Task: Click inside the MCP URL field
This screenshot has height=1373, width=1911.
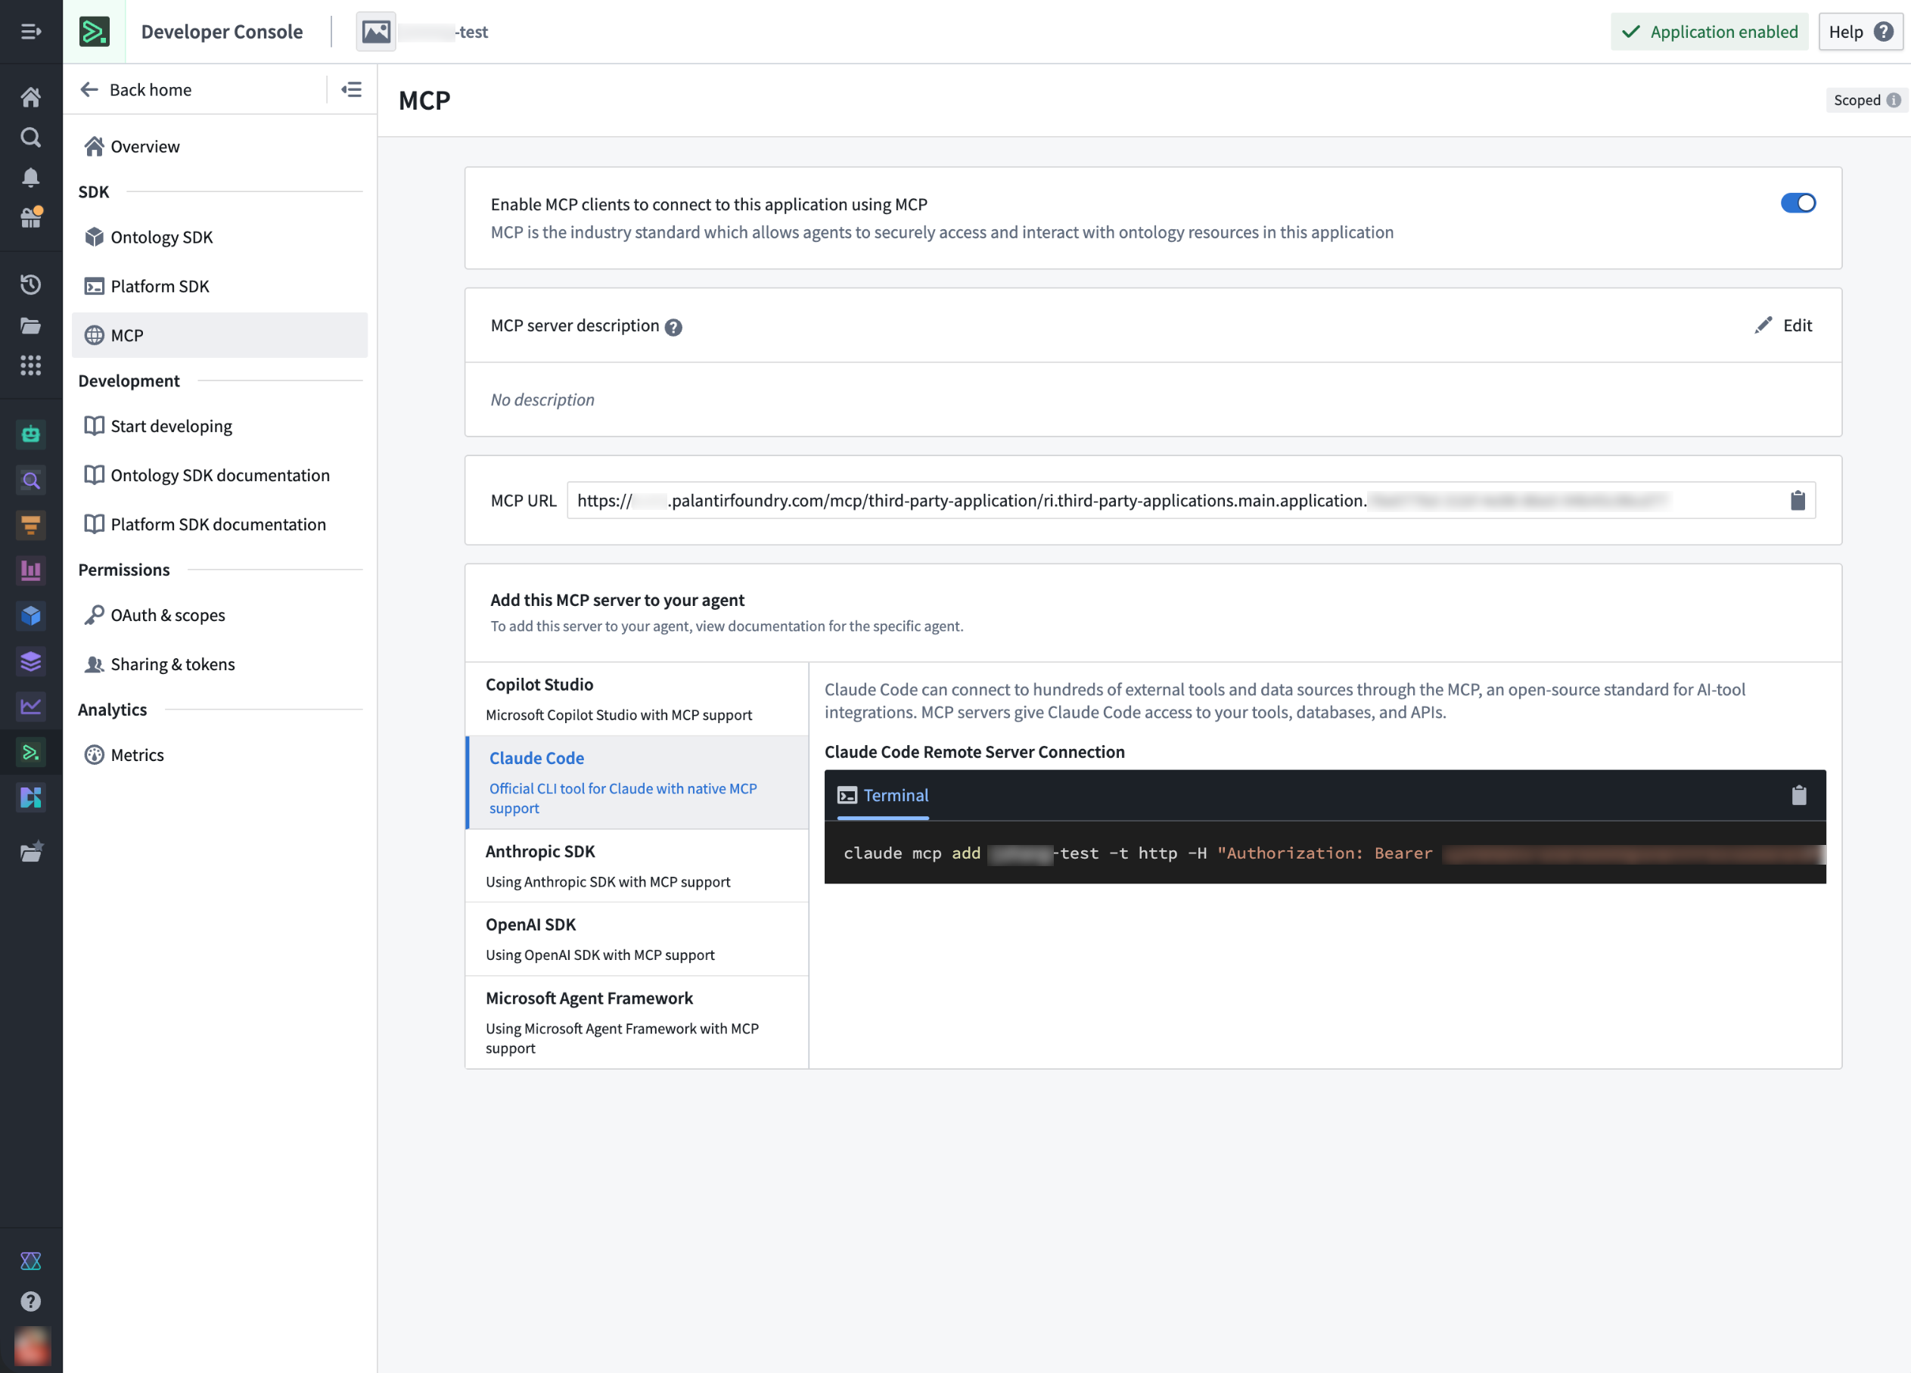Action: tap(1095, 499)
